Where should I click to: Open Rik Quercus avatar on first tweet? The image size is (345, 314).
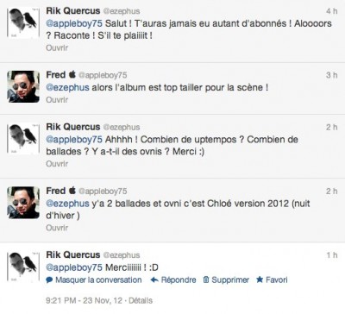click(x=23, y=23)
